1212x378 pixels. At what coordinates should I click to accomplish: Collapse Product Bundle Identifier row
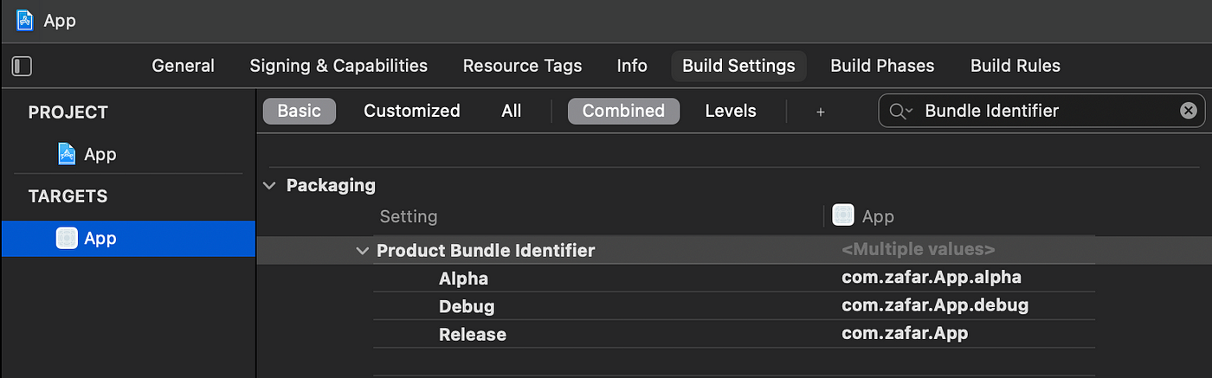(x=362, y=251)
